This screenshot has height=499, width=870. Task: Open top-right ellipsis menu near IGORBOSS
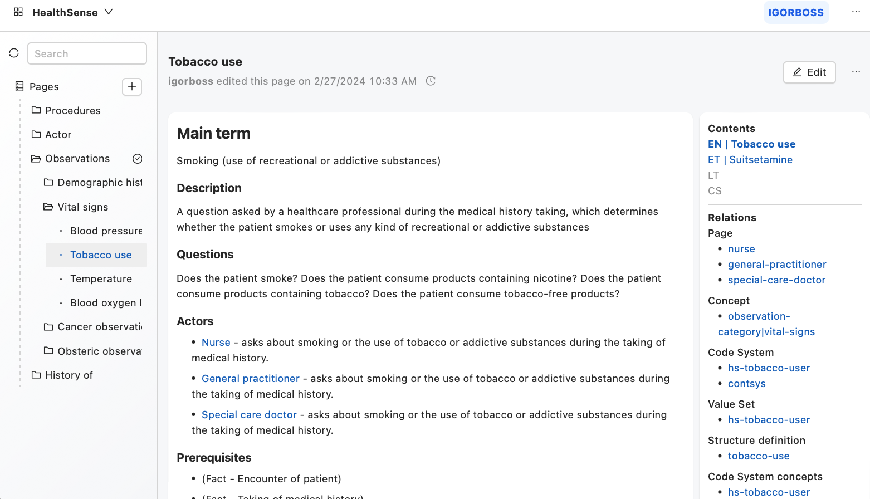[856, 12]
